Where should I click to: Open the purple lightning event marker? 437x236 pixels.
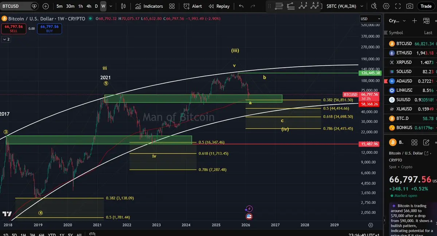(x=249, y=208)
